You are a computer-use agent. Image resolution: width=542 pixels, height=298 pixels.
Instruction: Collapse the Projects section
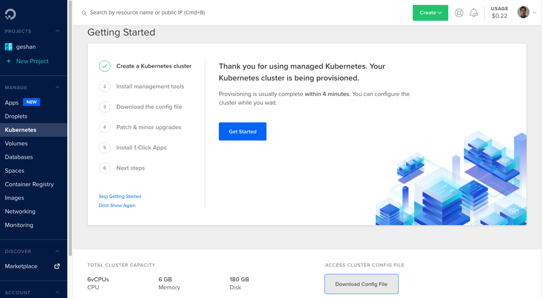pyautogui.click(x=57, y=31)
